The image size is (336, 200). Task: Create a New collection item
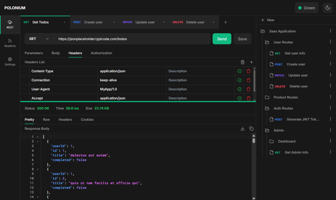coord(268,20)
